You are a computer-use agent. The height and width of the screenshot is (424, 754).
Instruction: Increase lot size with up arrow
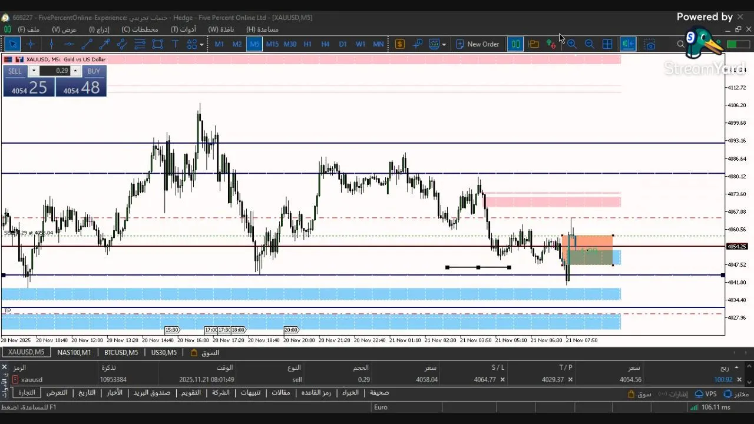pos(75,71)
